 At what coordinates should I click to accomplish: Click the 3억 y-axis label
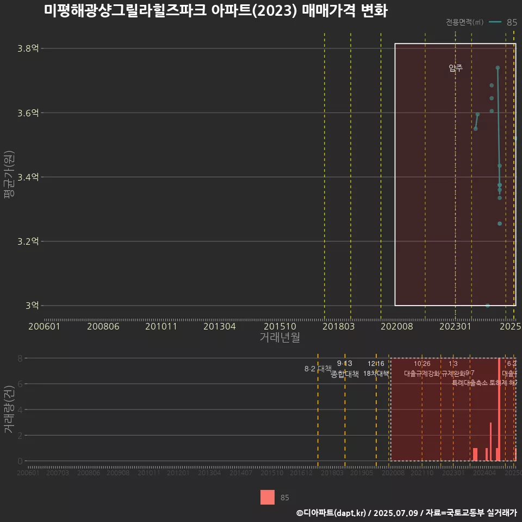point(32,306)
